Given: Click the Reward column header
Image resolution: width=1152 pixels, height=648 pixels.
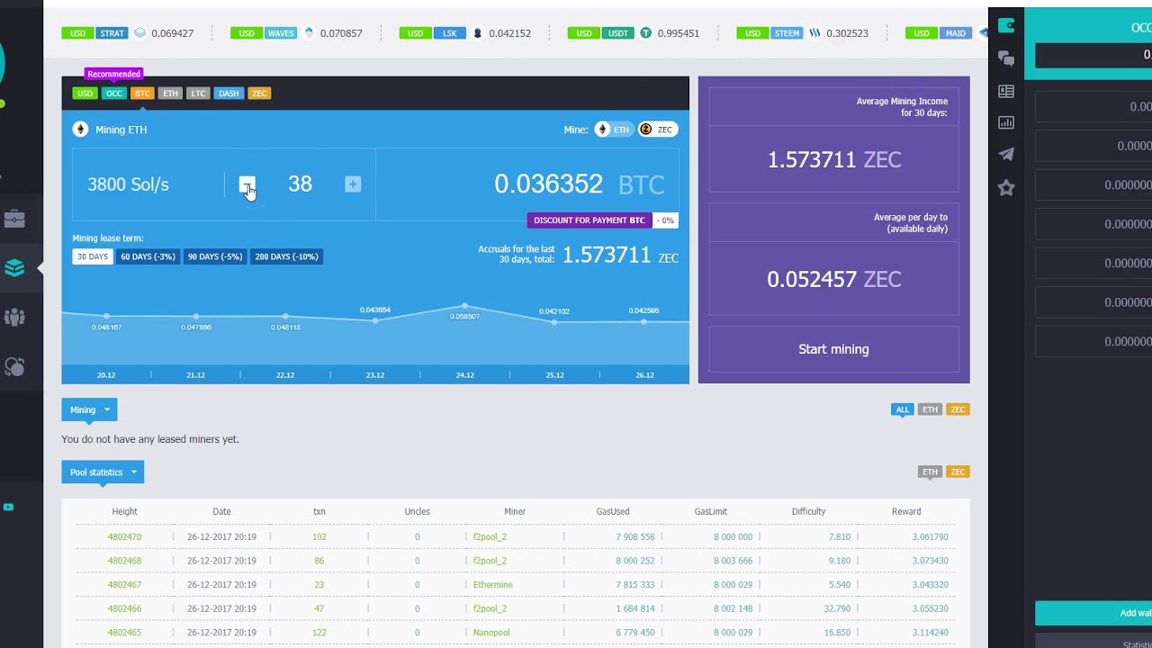Looking at the screenshot, I should tap(906, 511).
